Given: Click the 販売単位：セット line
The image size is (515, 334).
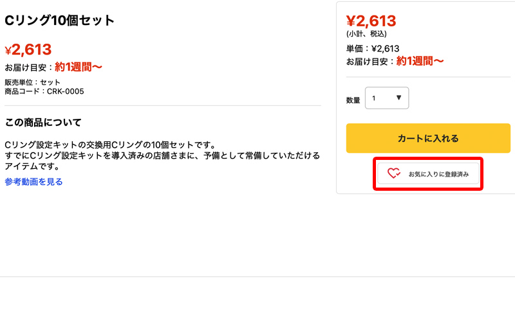Looking at the screenshot, I should [32, 82].
